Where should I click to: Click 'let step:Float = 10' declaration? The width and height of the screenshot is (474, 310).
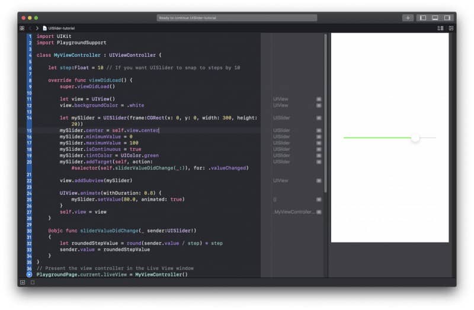click(76, 67)
